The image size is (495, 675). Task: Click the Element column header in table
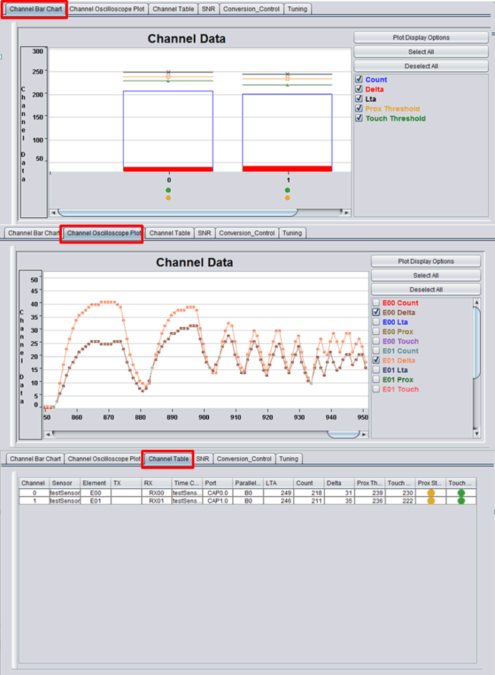[96, 483]
